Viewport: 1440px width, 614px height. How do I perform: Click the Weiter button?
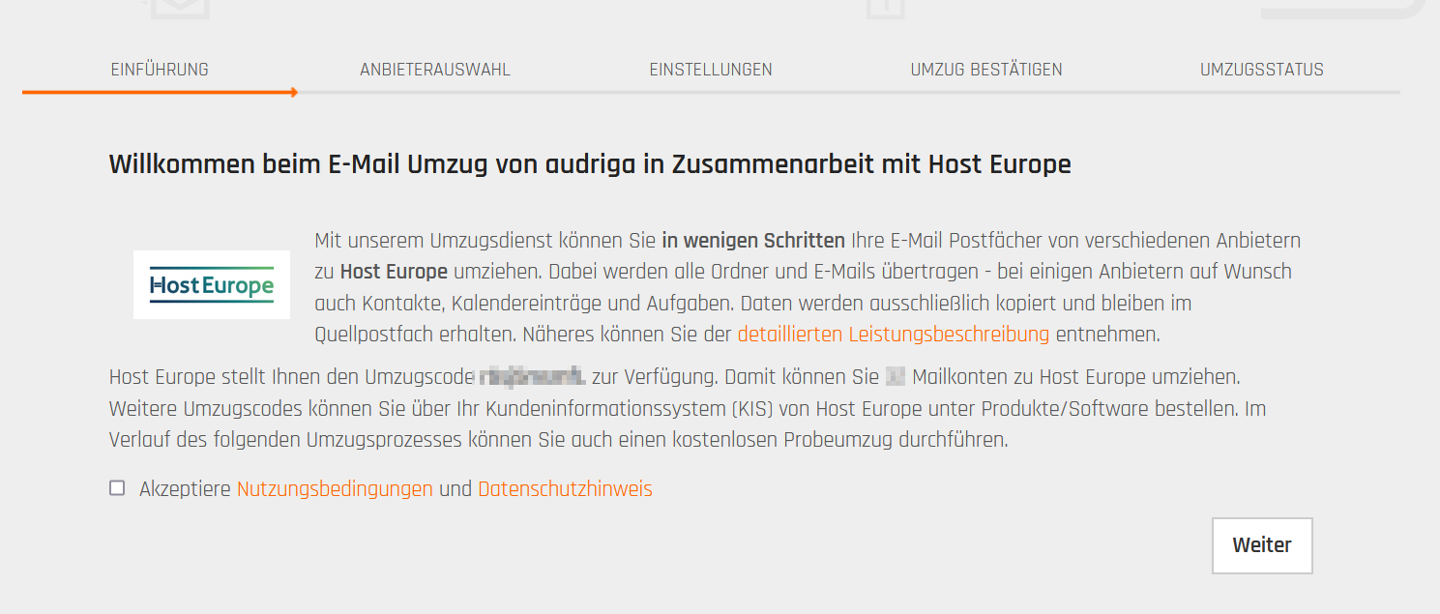pyautogui.click(x=1262, y=545)
